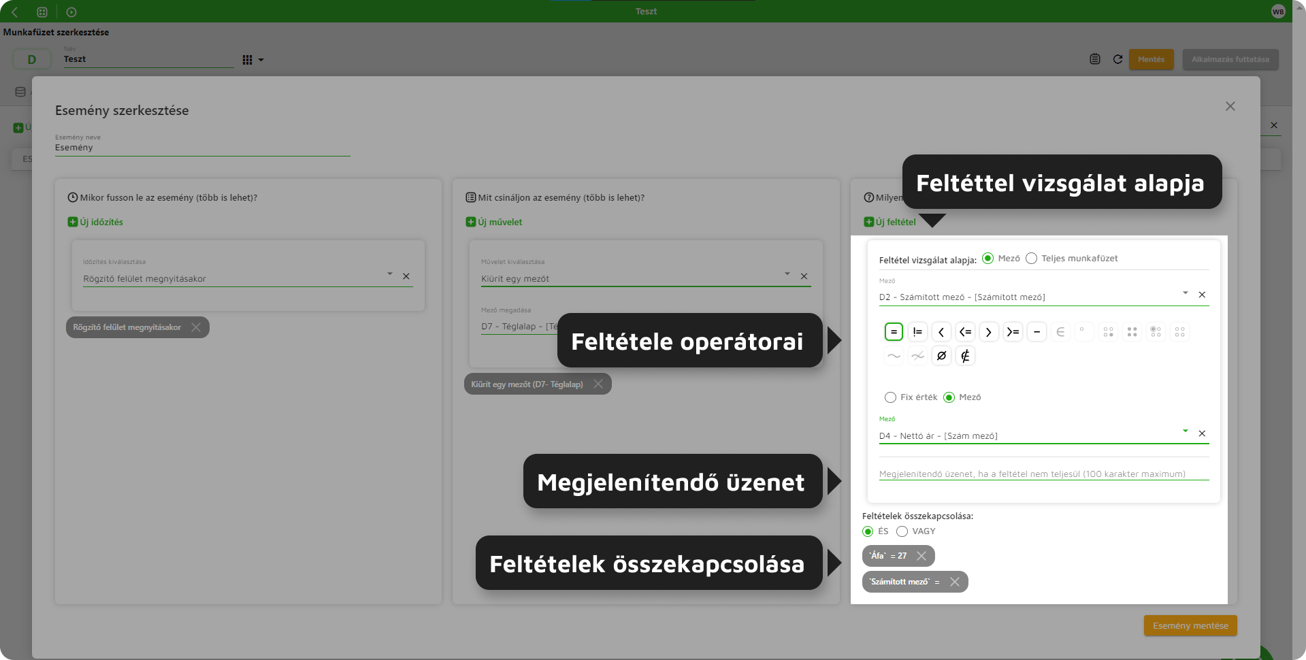Click the Mentés button
The height and width of the screenshot is (660, 1306).
[1151, 59]
